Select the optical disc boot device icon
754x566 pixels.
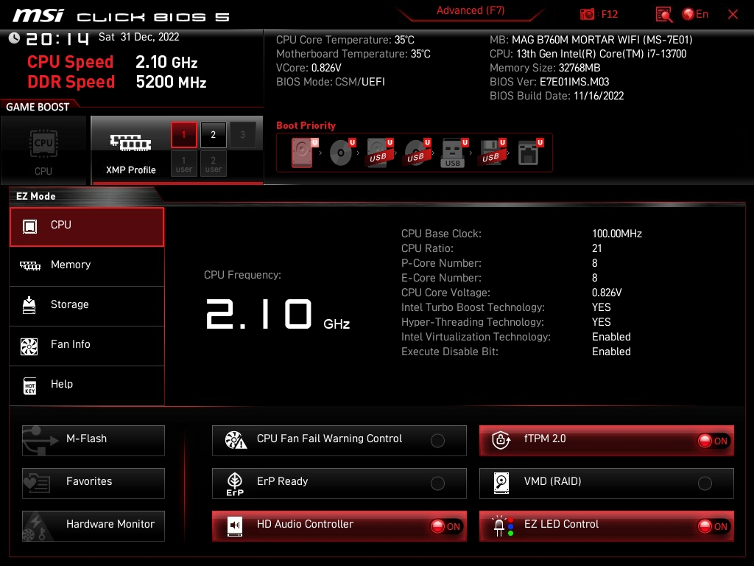coord(342,153)
